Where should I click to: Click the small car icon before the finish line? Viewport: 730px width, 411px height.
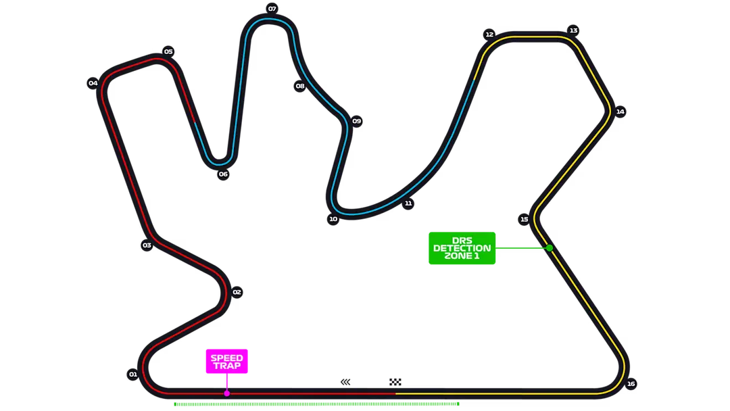(349, 381)
